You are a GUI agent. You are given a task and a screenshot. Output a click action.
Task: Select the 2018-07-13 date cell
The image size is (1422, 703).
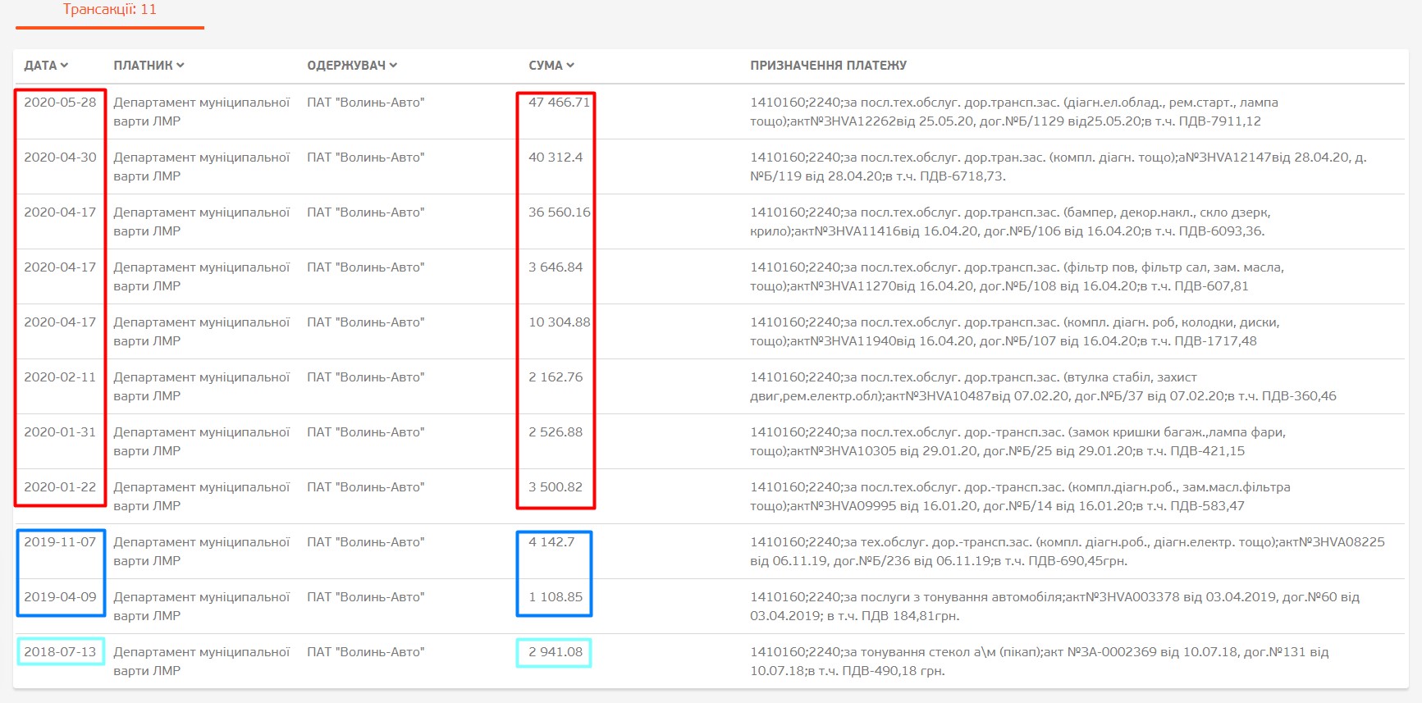tap(60, 652)
